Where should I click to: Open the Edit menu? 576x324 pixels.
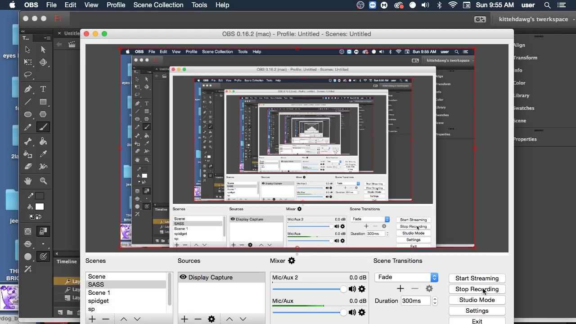70,5
